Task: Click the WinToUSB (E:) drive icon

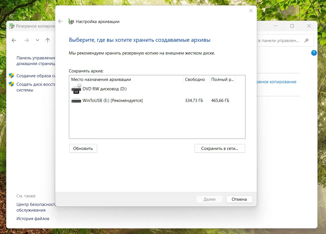Action: (x=76, y=101)
